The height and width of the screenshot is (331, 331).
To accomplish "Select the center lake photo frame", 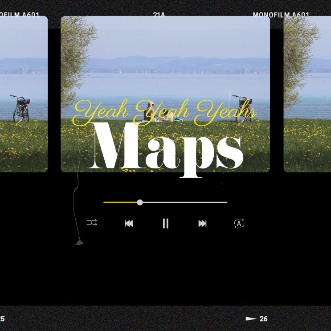I will (165, 94).
